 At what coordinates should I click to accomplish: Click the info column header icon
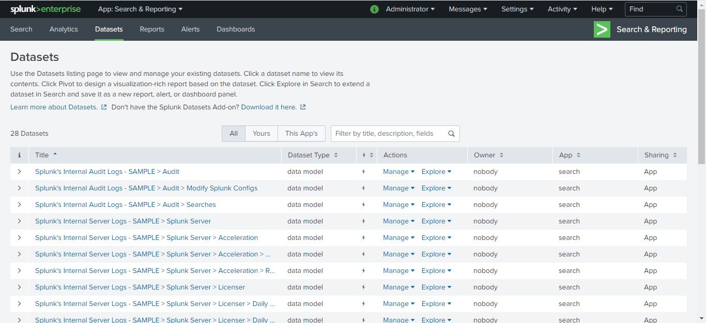click(19, 155)
